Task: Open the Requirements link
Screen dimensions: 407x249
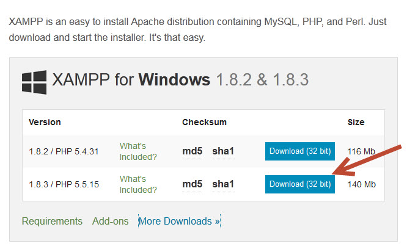Action: 52,222
